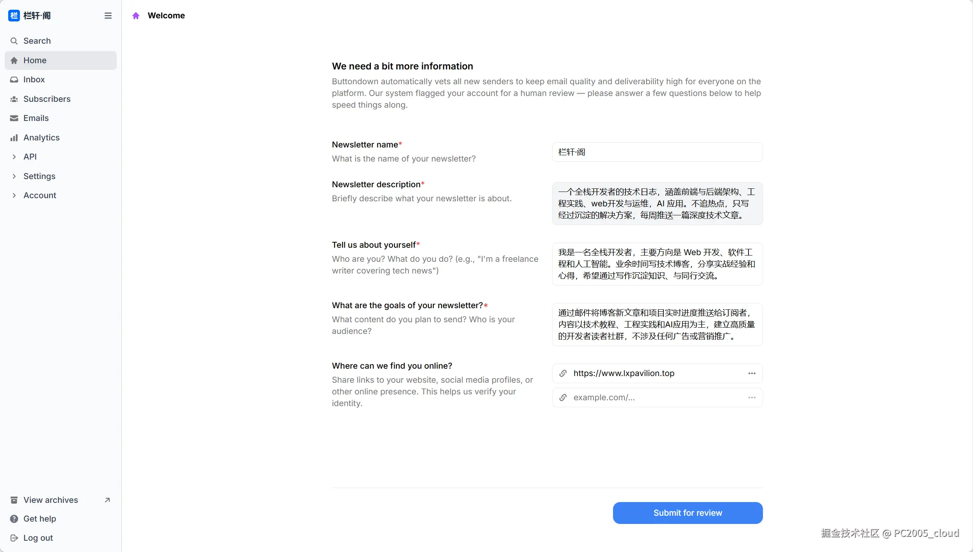Click 'Briefly describe what your newsletter is about.' hint
Image resolution: width=973 pixels, height=552 pixels.
click(422, 199)
